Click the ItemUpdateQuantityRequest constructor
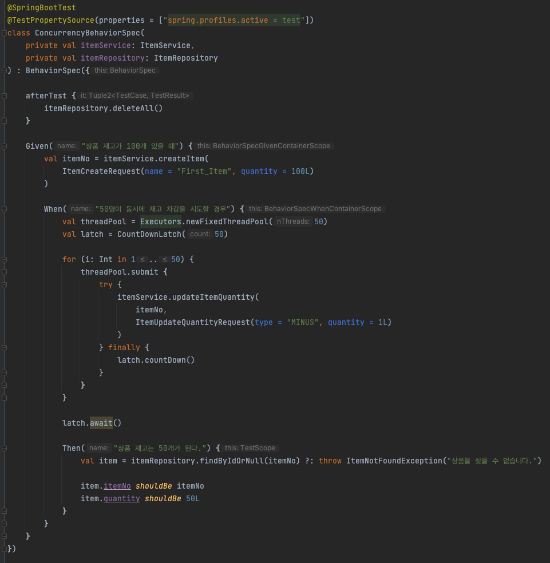The width and height of the screenshot is (550, 563). point(192,322)
